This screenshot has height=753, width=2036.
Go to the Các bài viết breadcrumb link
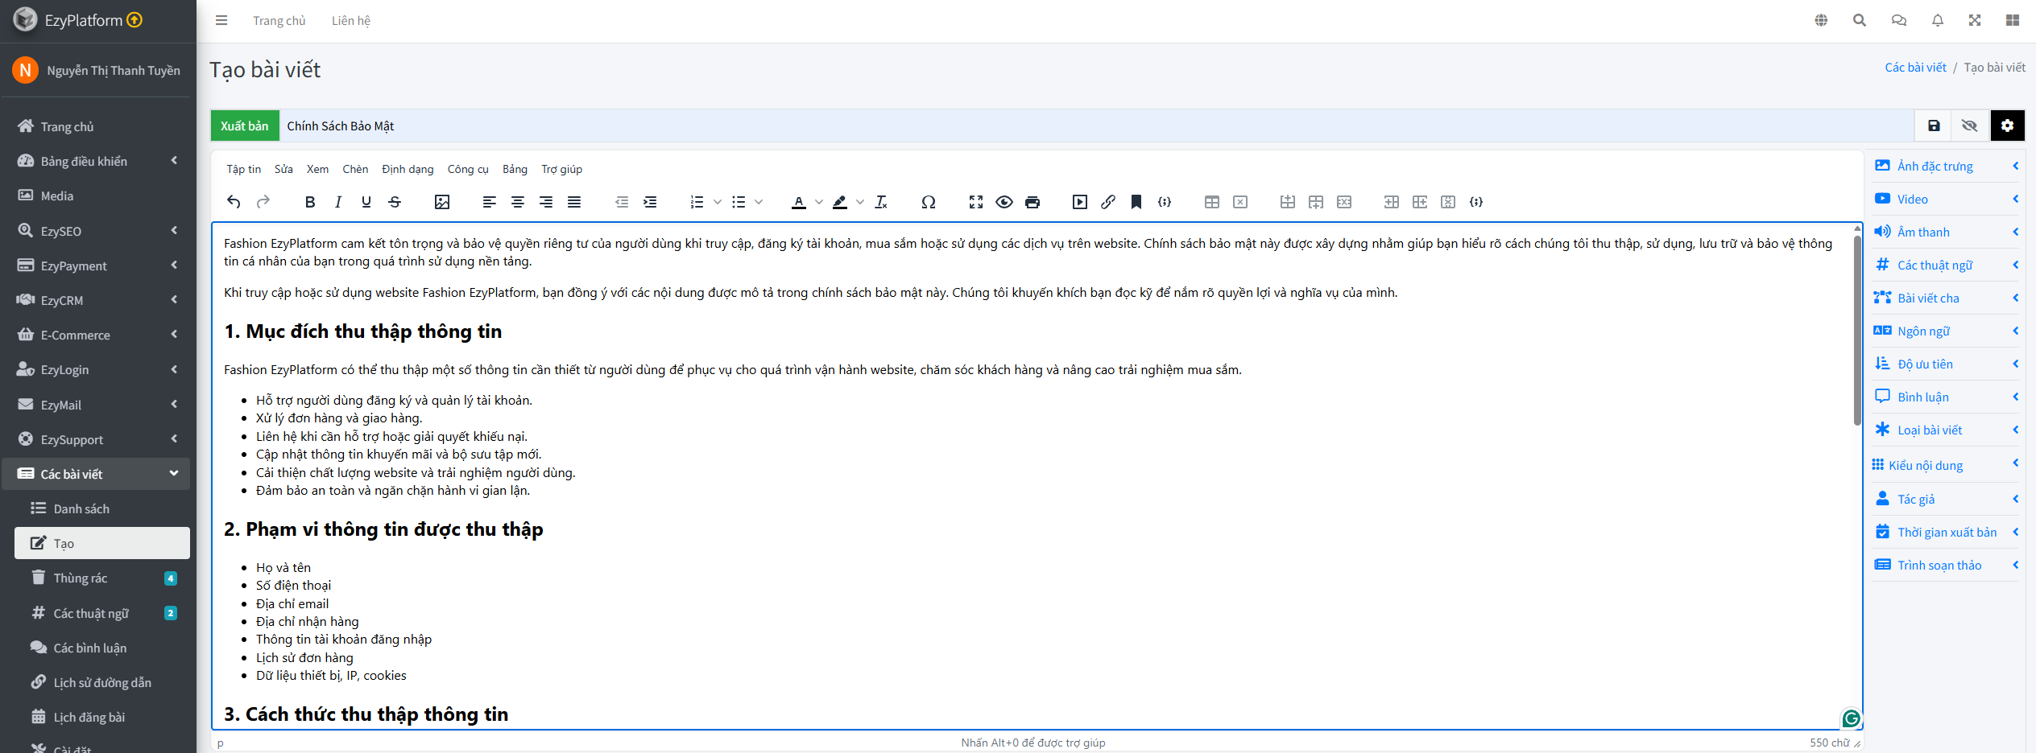coord(1915,68)
